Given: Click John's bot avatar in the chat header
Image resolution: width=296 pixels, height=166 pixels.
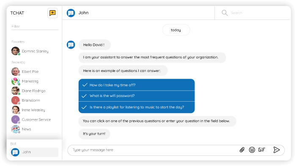Looking at the screenshot, I should pyautogui.click(x=71, y=13).
